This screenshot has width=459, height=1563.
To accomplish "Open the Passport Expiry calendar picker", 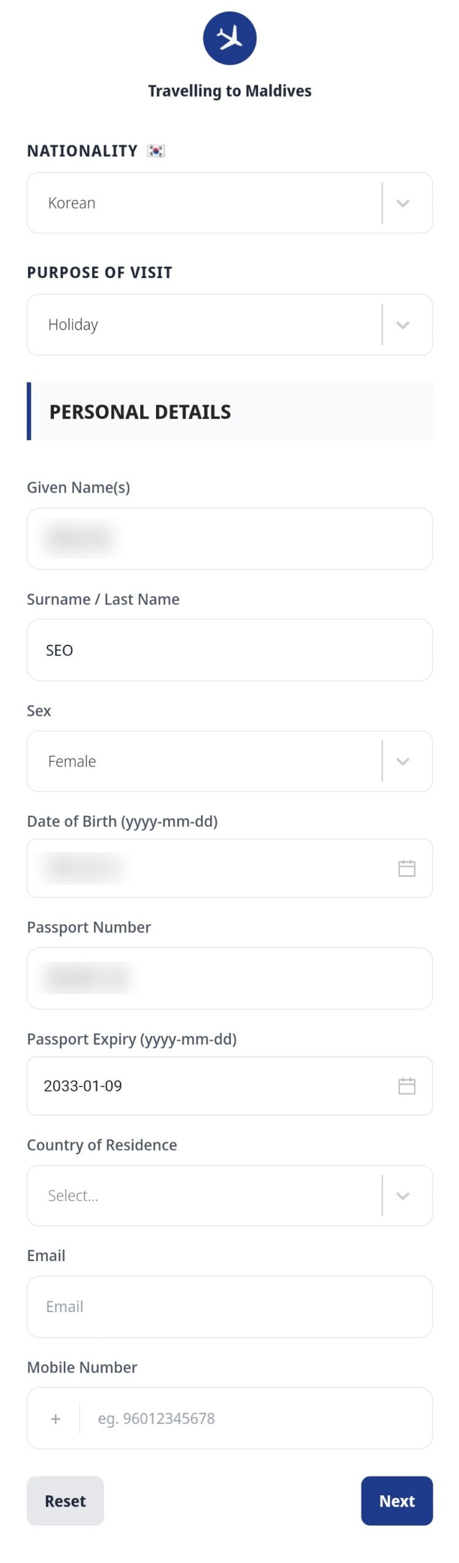I will click(406, 1086).
